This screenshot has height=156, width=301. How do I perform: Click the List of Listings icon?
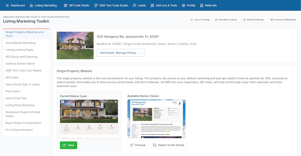tap(192, 19)
